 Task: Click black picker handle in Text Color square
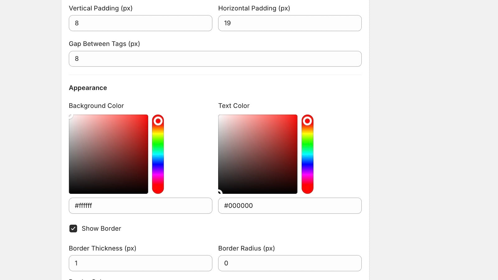click(219, 193)
